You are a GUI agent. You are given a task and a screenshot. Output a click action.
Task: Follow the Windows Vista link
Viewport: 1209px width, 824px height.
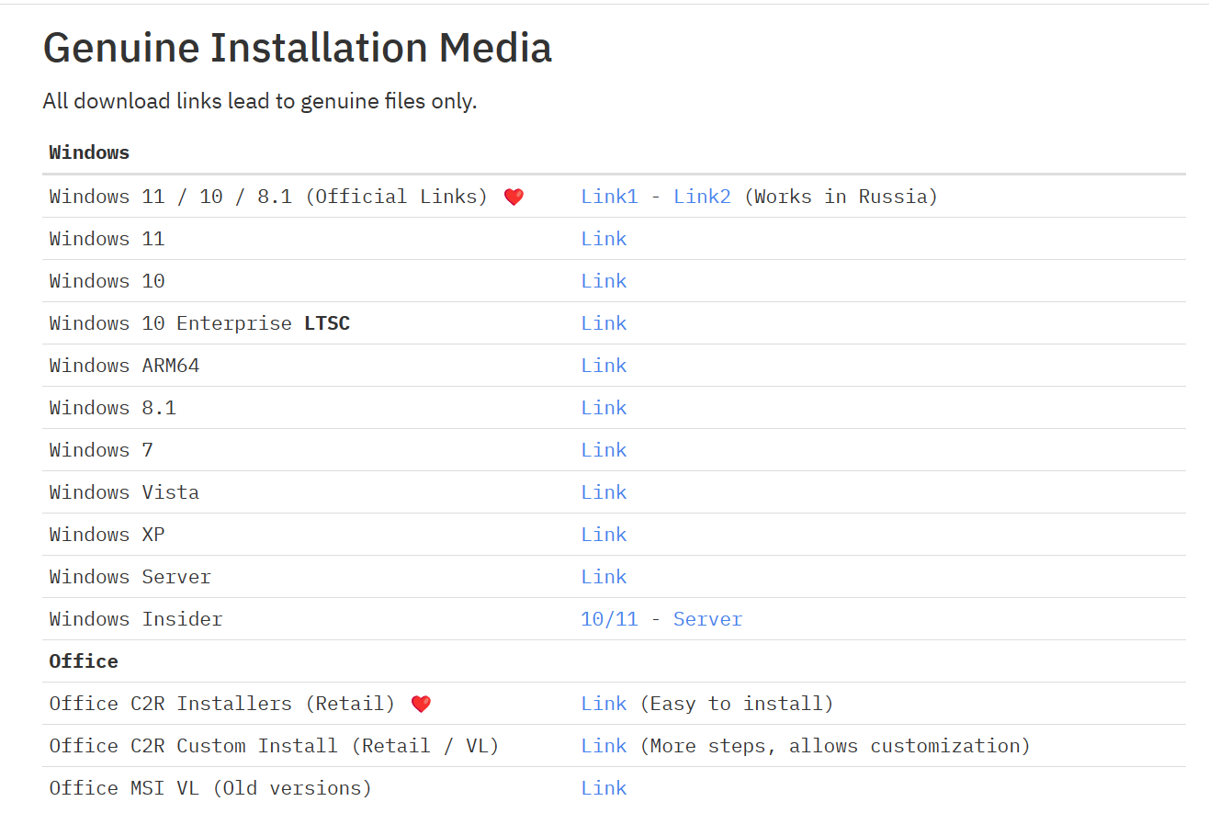click(x=604, y=492)
